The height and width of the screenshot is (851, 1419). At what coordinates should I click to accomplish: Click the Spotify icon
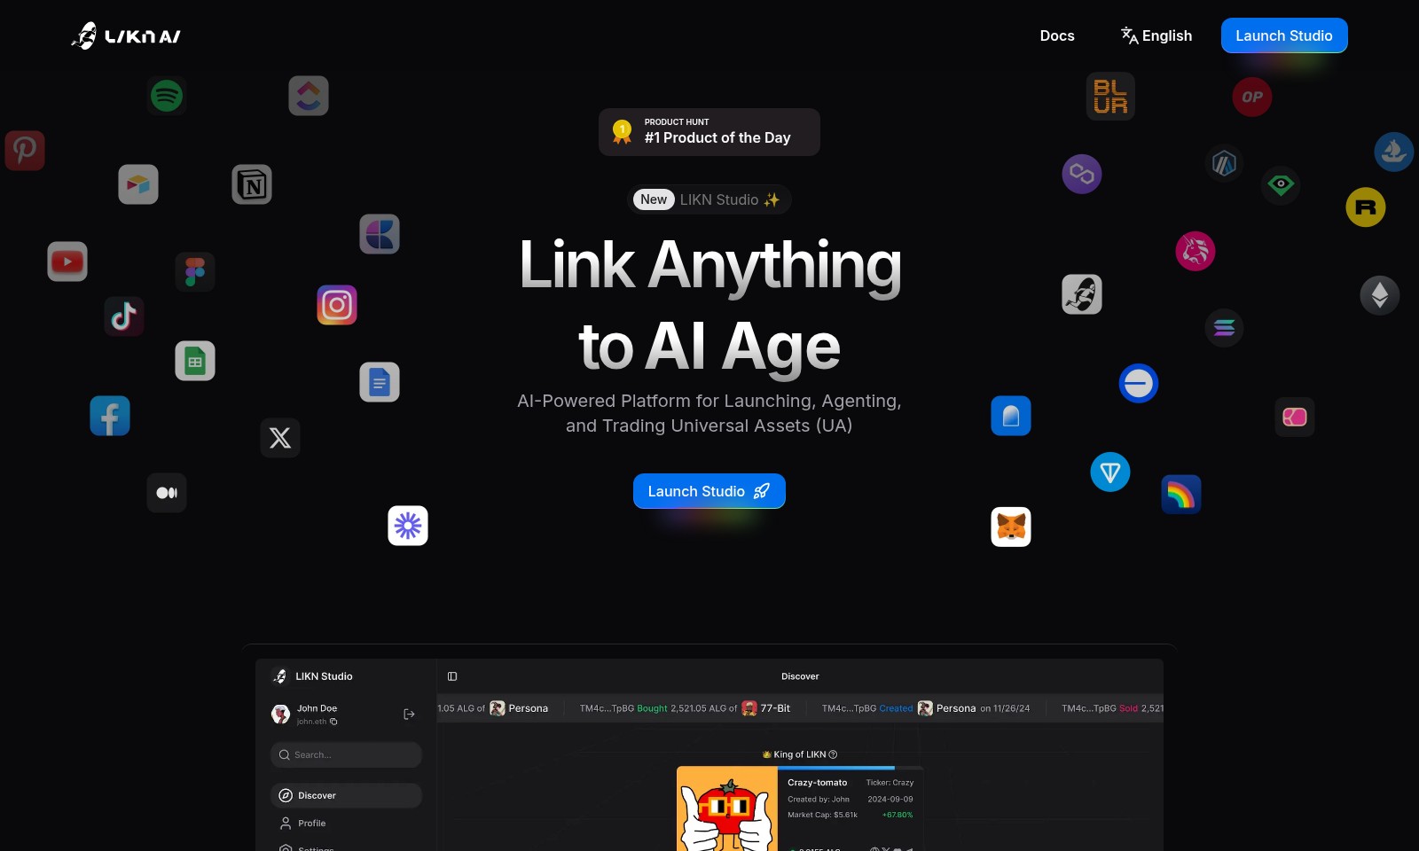[x=167, y=95]
